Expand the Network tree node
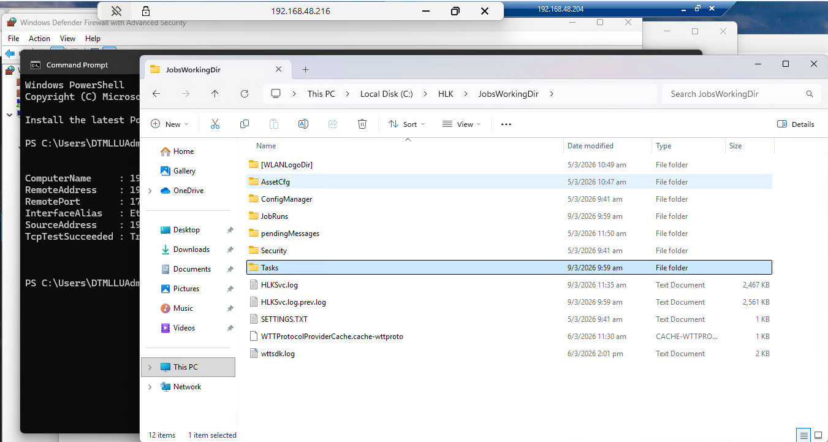This screenshot has width=828, height=442. [150, 387]
